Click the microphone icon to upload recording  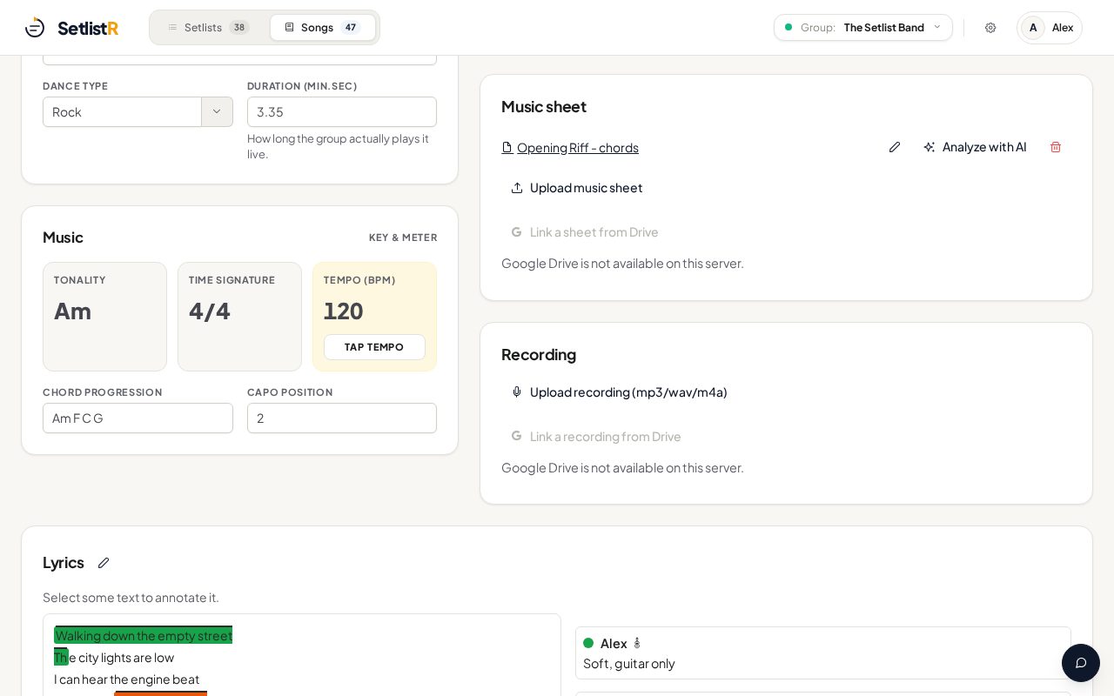tap(517, 392)
